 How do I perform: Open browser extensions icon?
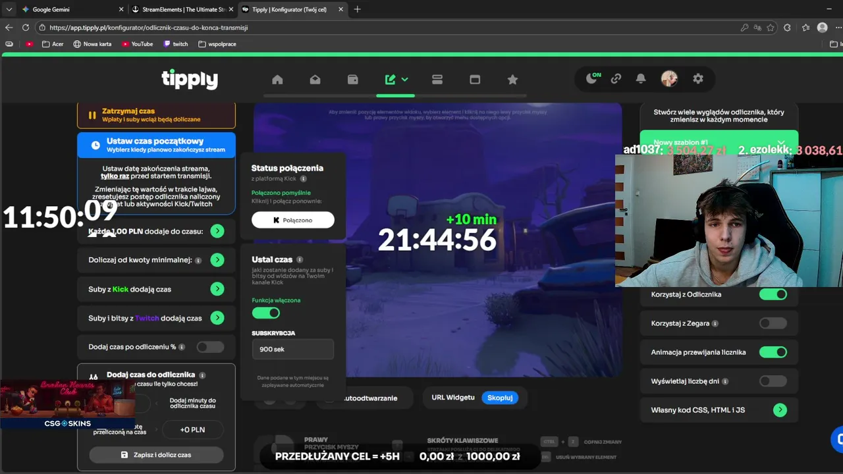point(788,28)
